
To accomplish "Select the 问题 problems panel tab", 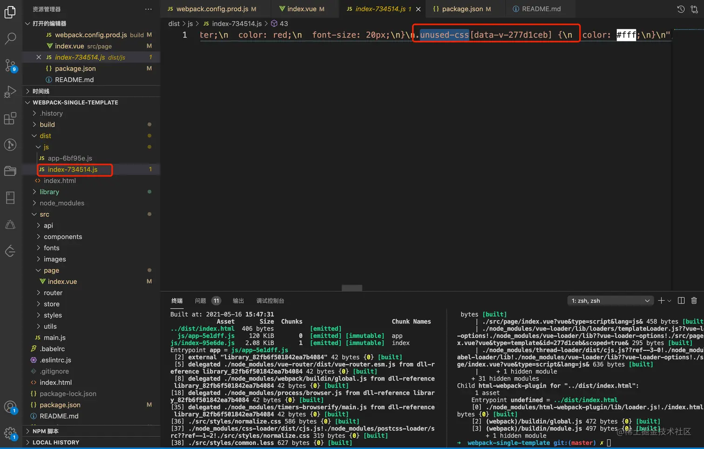I will coord(201,301).
